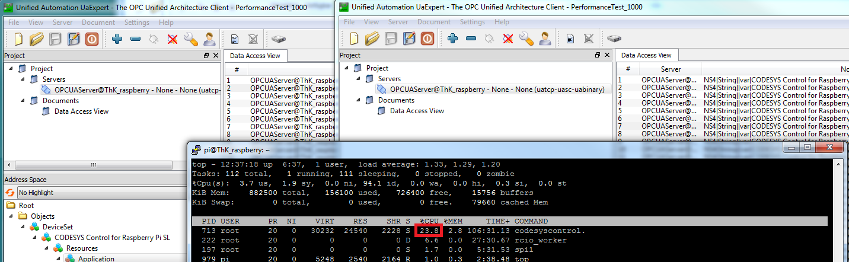Click the New Document icon in the left UaExpert window
Image resolution: width=849 pixels, height=262 pixels.
(18, 39)
